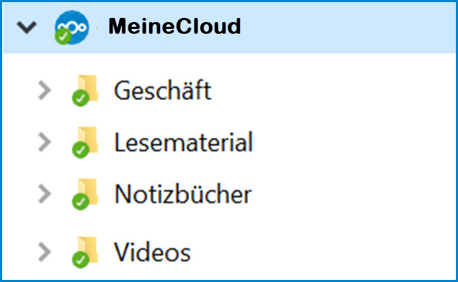Viewport: 458px width, 282px height.
Task: Click the green sync checkmark on Videos
Action: click(x=80, y=259)
